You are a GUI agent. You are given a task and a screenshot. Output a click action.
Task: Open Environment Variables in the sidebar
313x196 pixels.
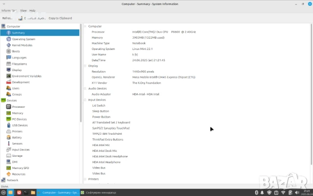(26, 76)
